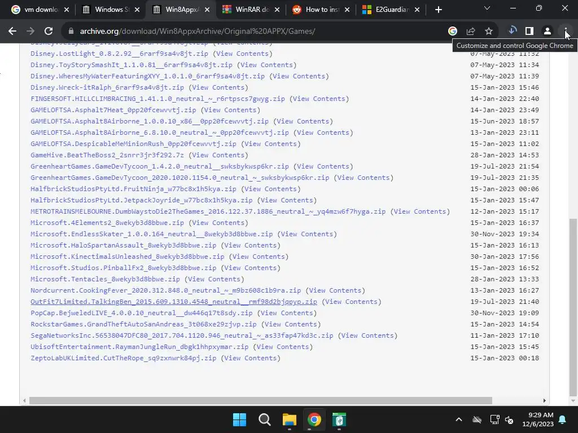Image resolution: width=578 pixels, height=433 pixels.
Task: Close the E2Guardian tab
Action: coord(417,10)
